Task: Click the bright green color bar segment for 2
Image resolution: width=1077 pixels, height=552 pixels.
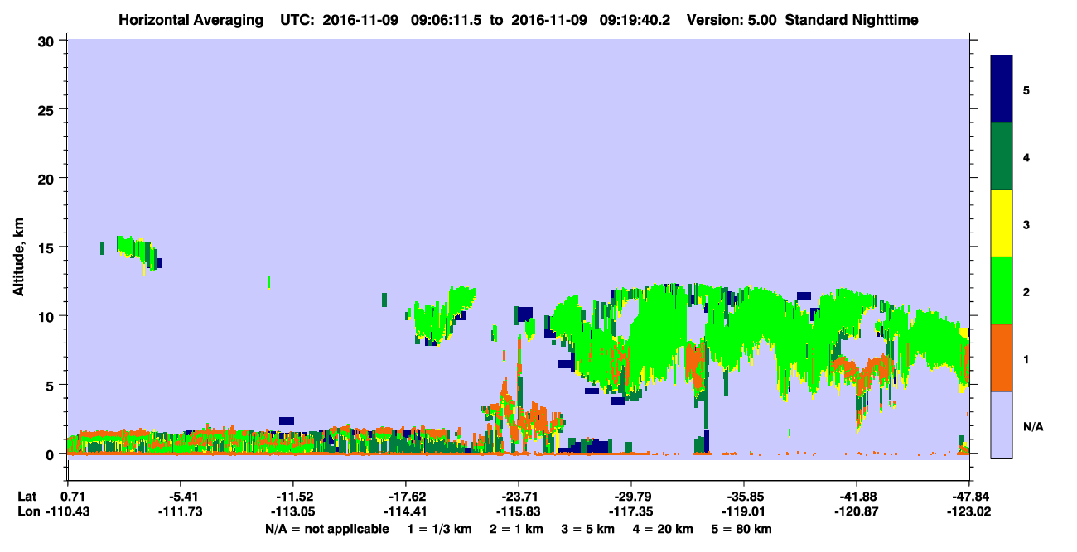Action: coord(1002,290)
